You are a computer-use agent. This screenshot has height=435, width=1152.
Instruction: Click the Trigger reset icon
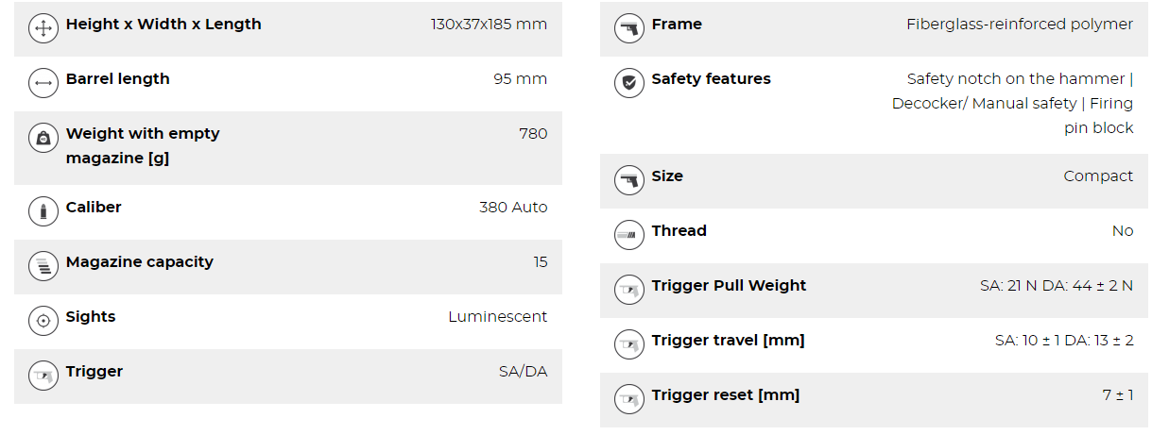tap(628, 399)
